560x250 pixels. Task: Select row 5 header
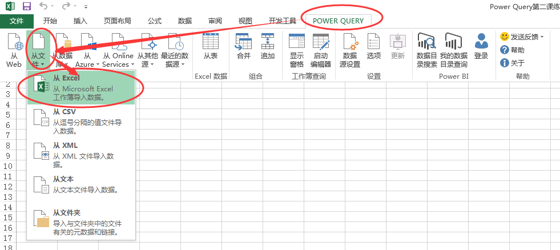(8, 115)
